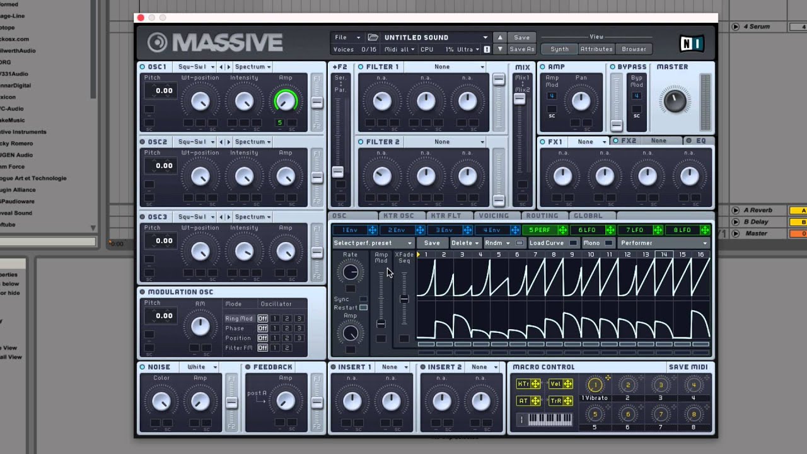The image size is (807, 454).
Task: Grab the 4 Env modulation drag handle
Action: [x=514, y=230]
